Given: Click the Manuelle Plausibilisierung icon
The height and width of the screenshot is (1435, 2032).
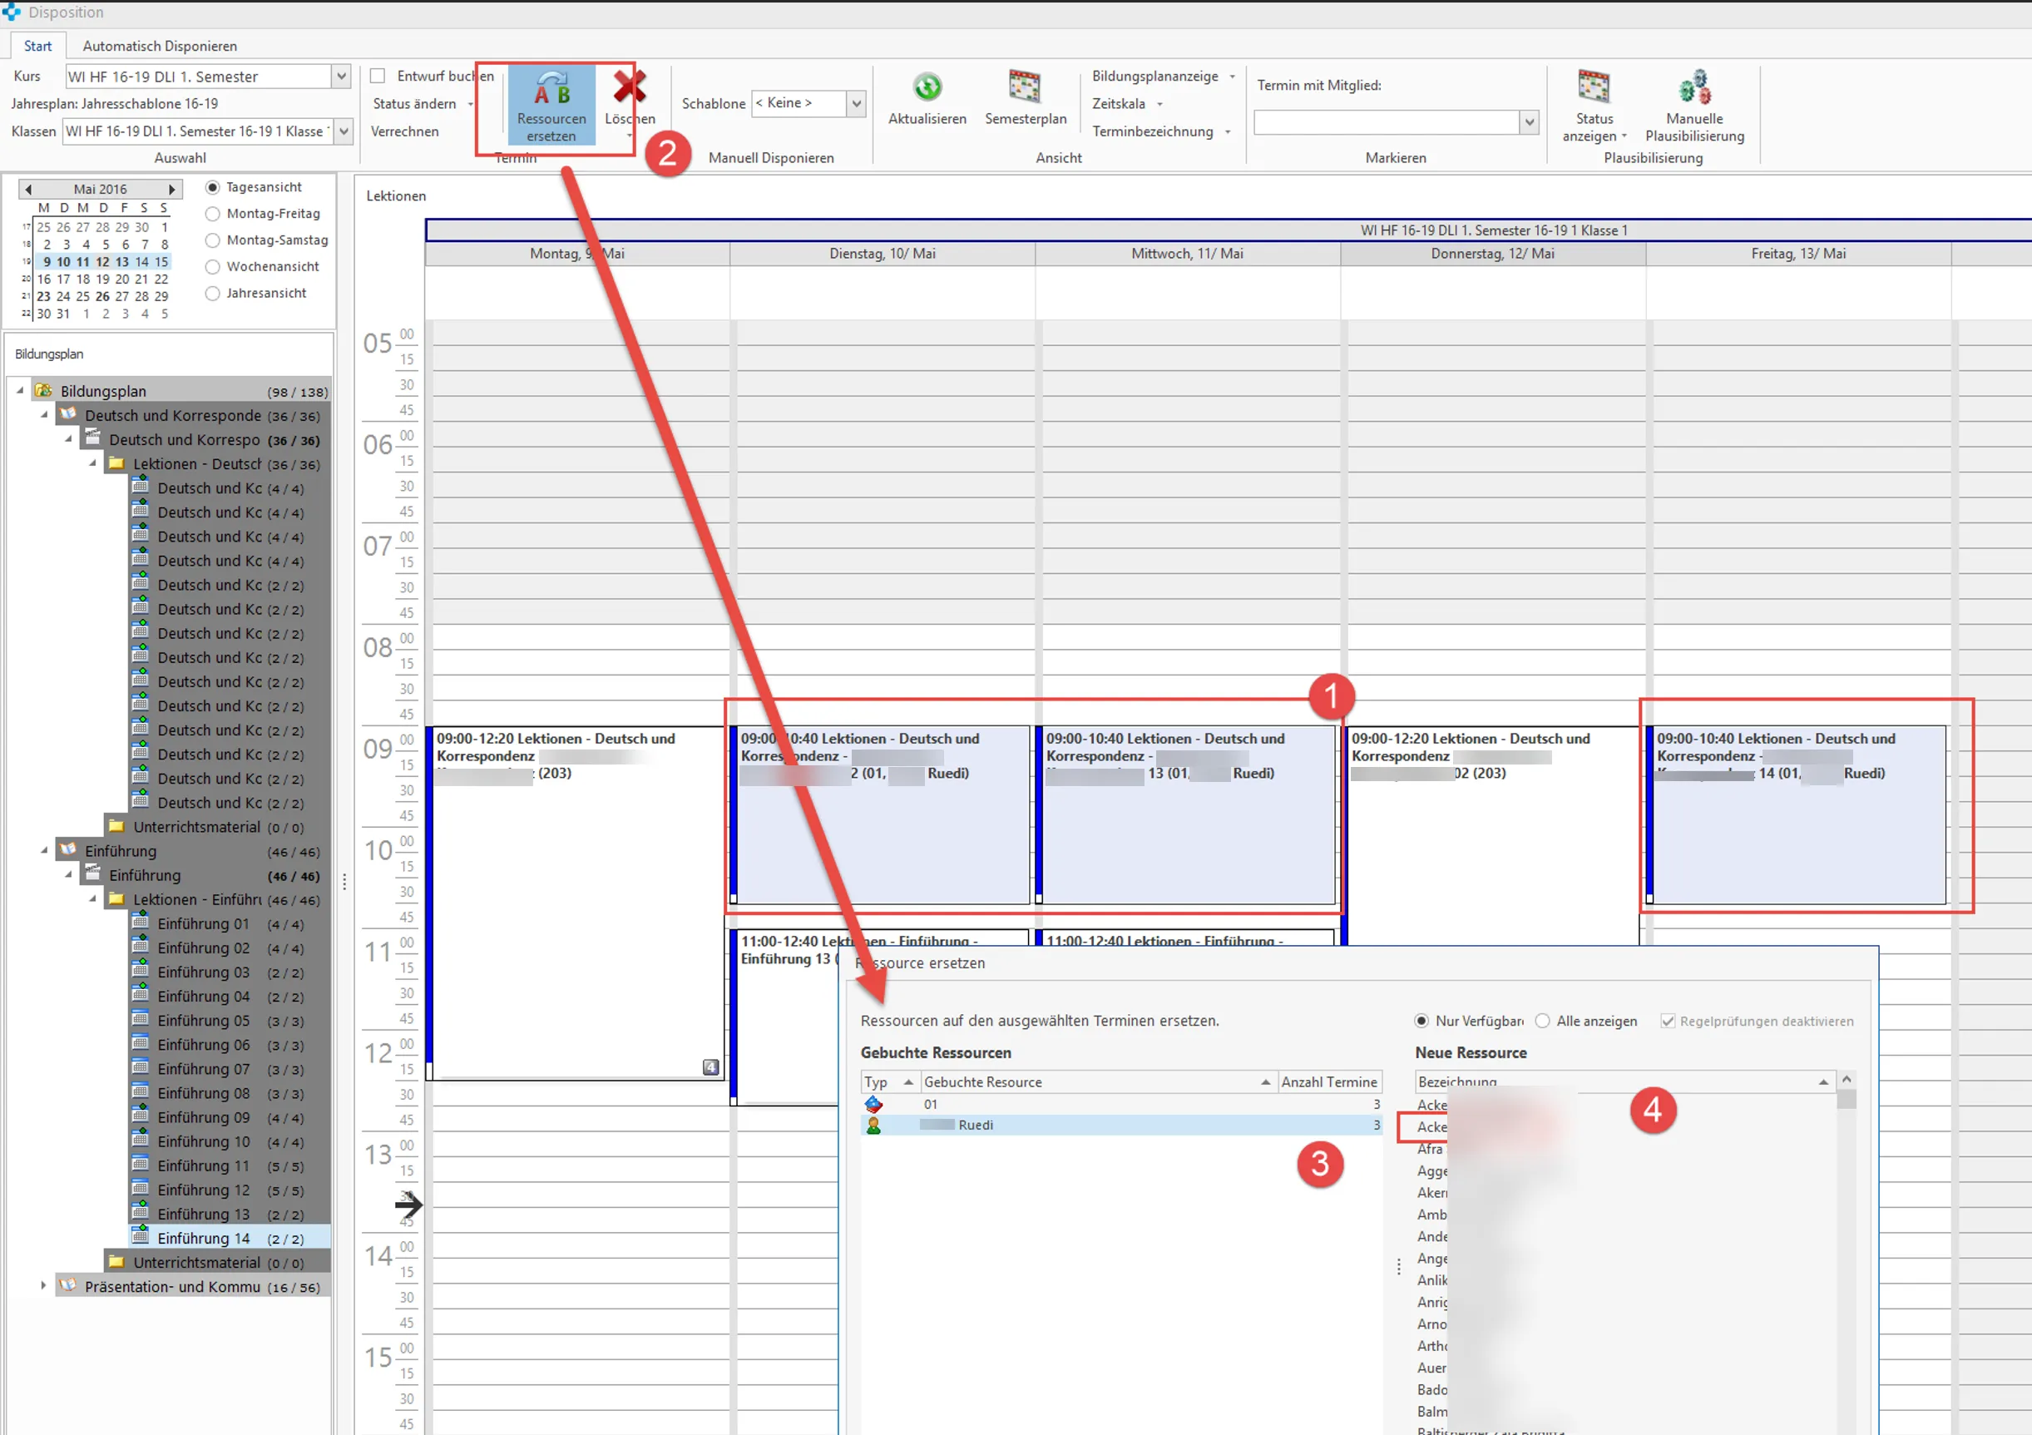Looking at the screenshot, I should point(1694,87).
